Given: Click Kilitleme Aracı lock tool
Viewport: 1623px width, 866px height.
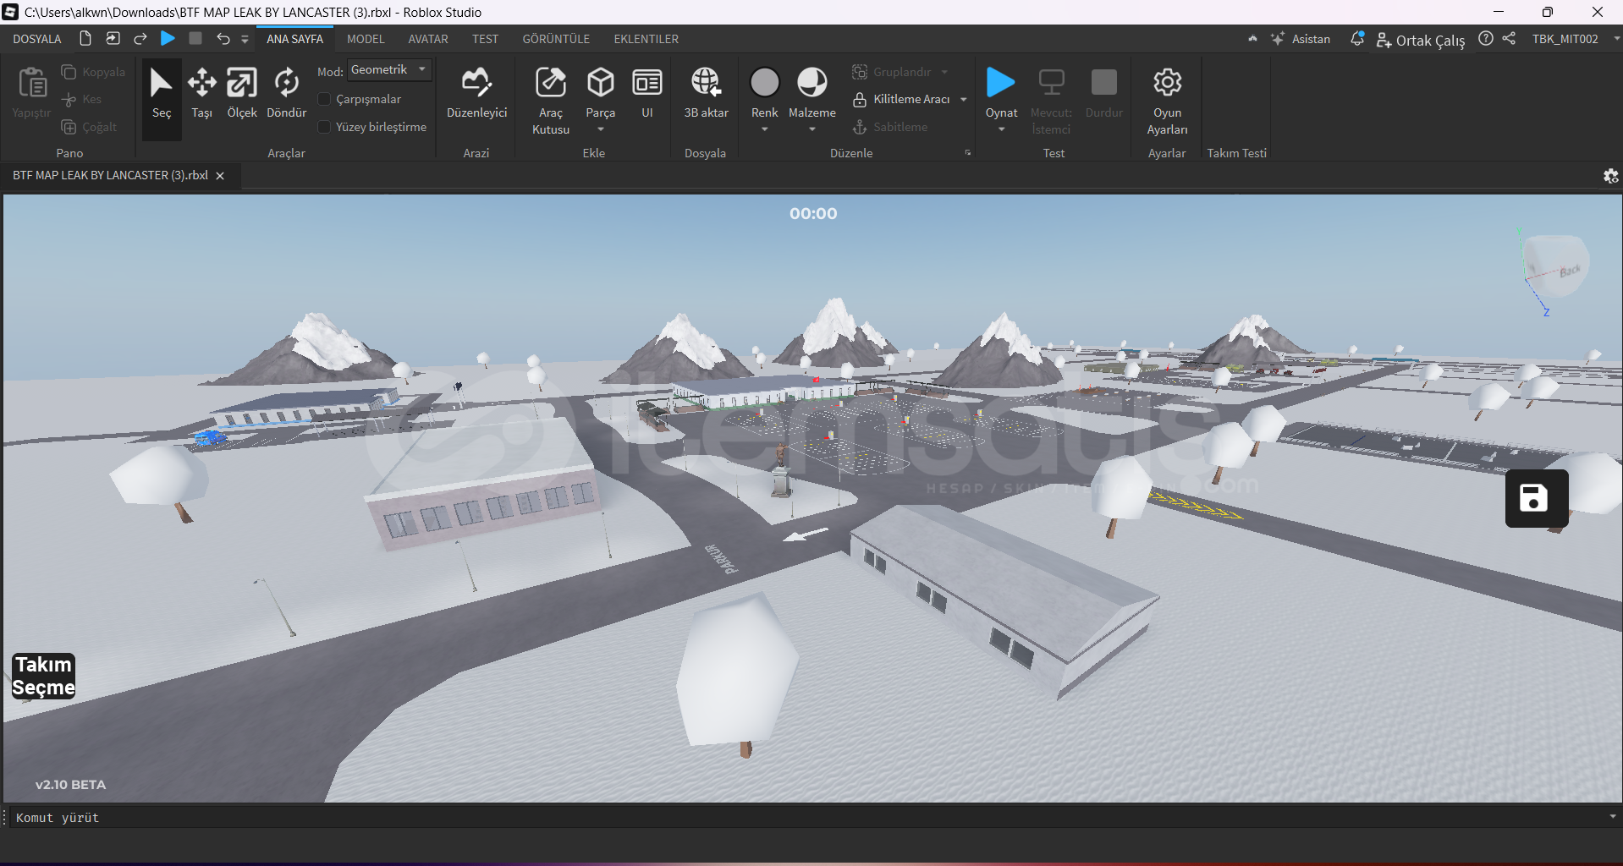Looking at the screenshot, I should click(901, 100).
